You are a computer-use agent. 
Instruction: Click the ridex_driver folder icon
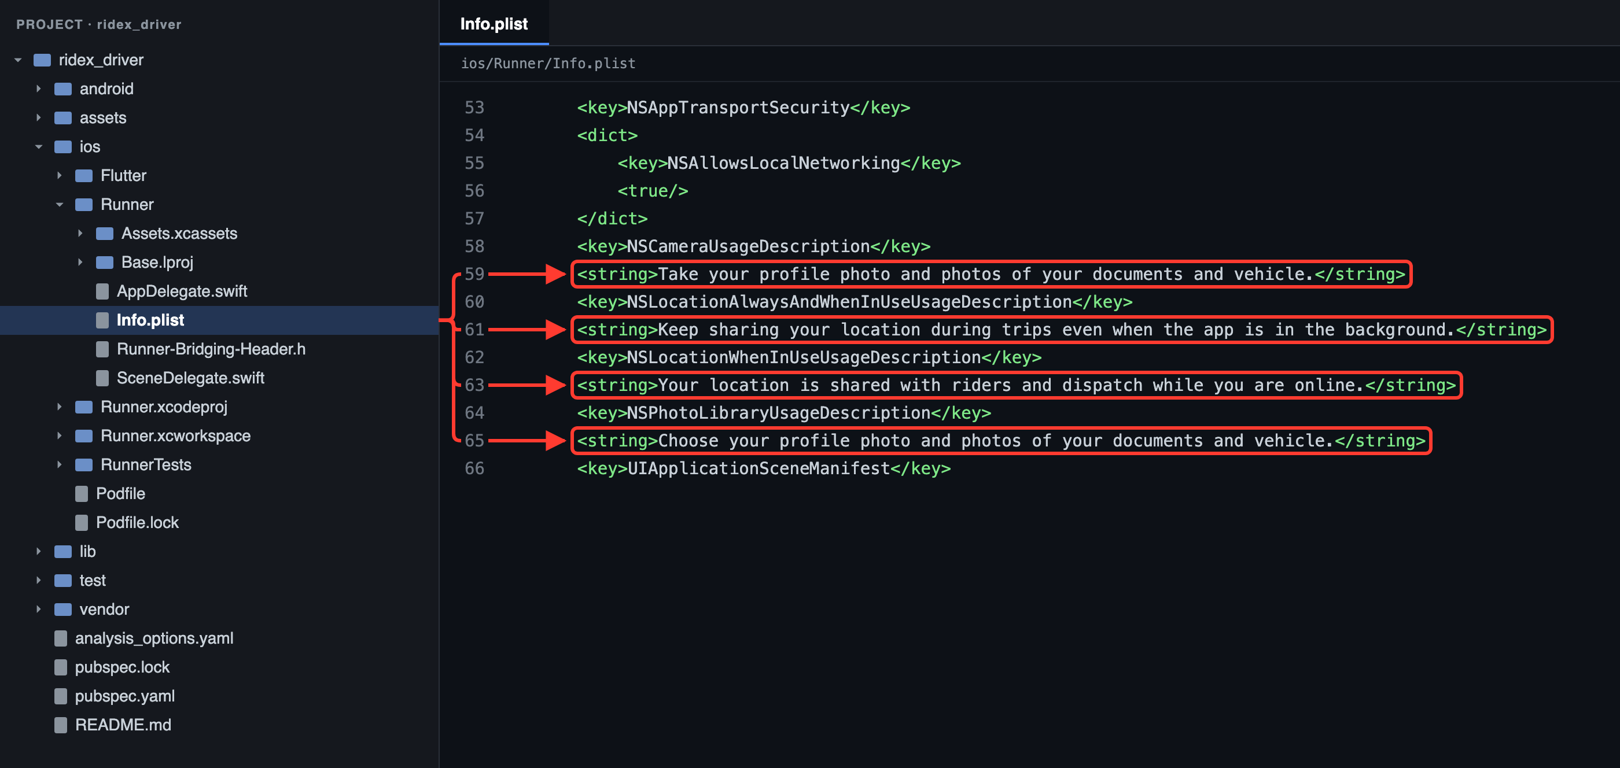tap(42, 60)
